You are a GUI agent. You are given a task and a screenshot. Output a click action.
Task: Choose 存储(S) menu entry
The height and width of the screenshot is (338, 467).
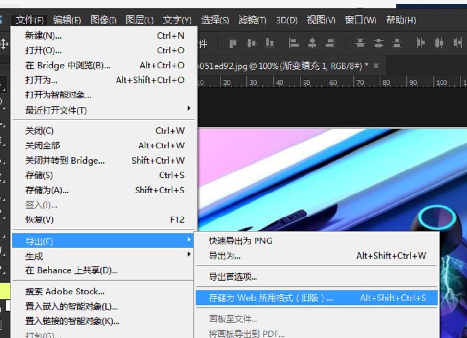tap(105, 175)
